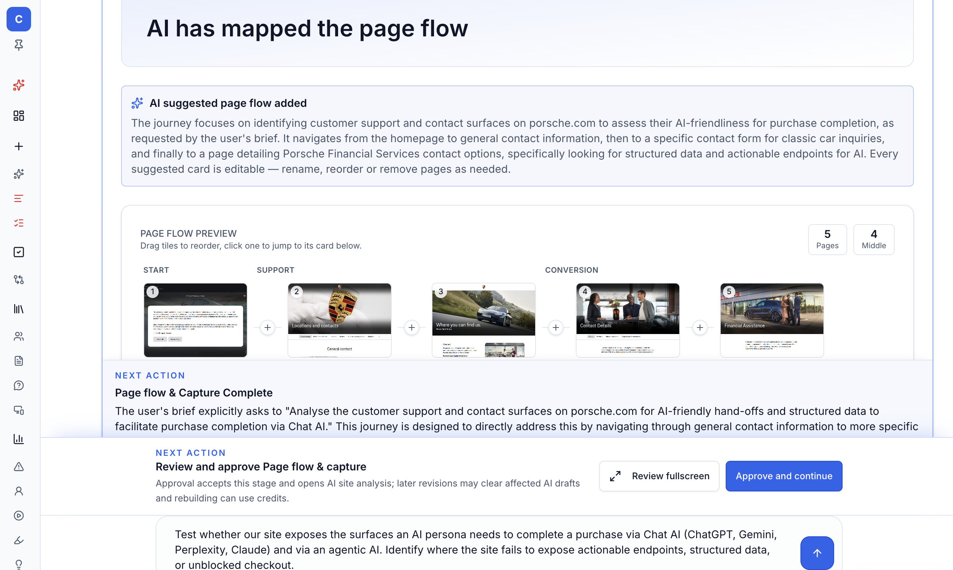Viewport: 953px width, 570px height.
Task: Open the team users sidebar icon
Action: coord(18,336)
